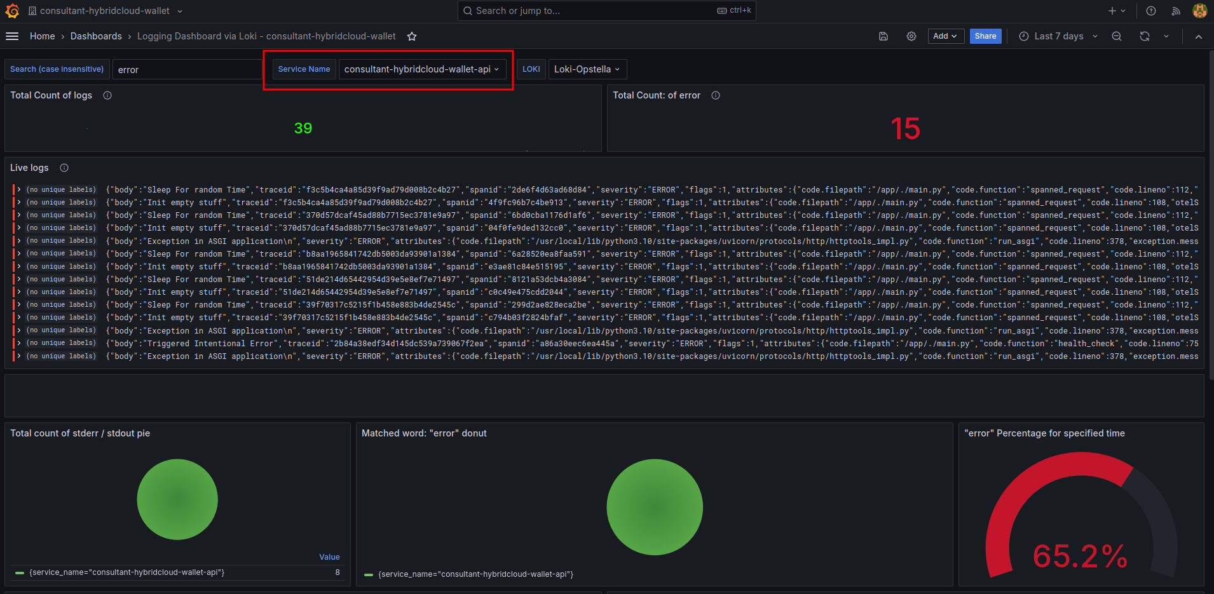
Task: Show info for Total Count of logs panel
Action: tap(107, 95)
